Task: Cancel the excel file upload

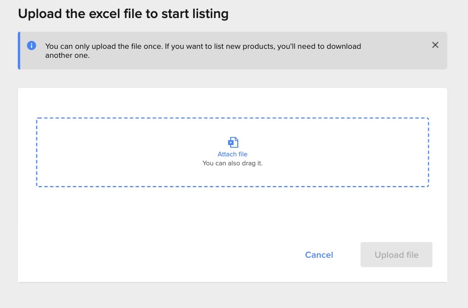Action: [319, 254]
